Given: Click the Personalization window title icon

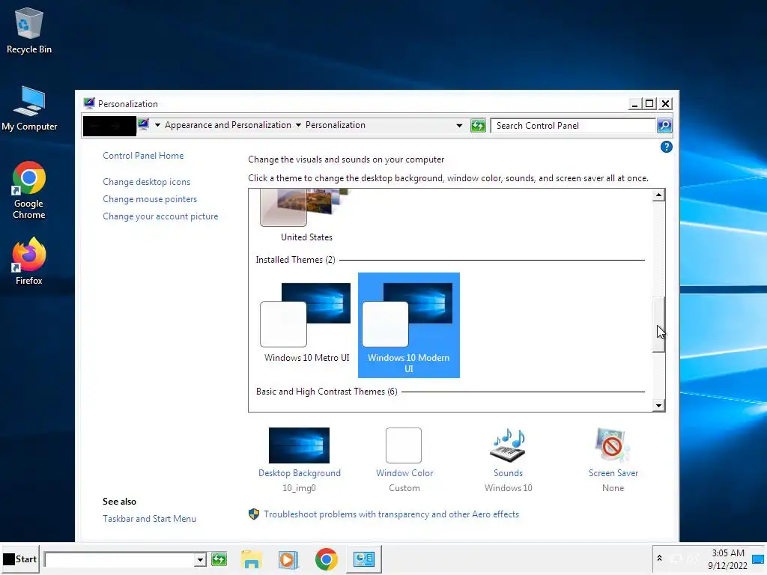Looking at the screenshot, I should (89, 103).
